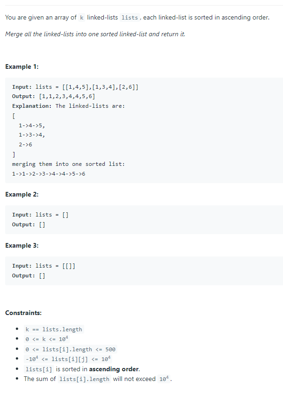Viewport: 283px width, 394px height.
Task: Click the '2->6' linked-list line
Action: click(26, 145)
